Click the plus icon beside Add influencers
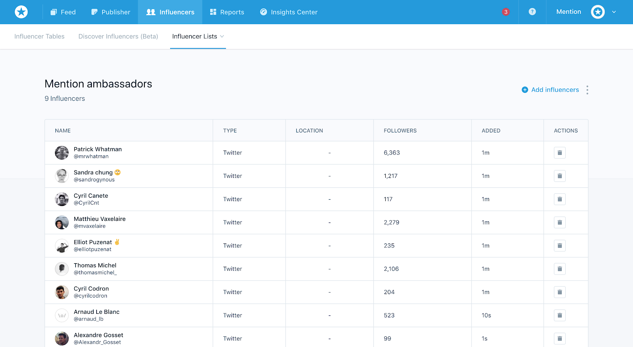 (x=525, y=90)
